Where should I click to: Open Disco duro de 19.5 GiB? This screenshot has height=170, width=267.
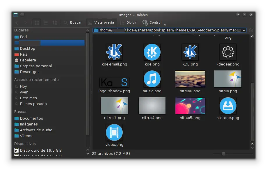(49, 150)
